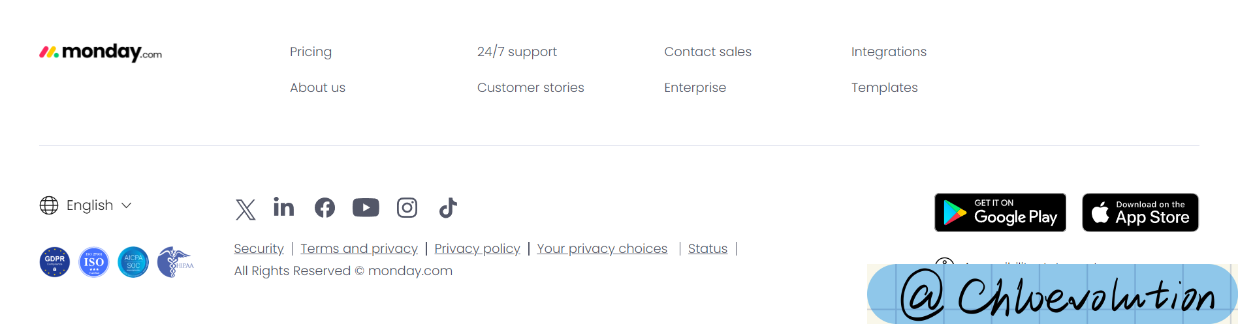Image resolution: width=1238 pixels, height=324 pixels.
Task: Open Your privacy choices link
Action: pos(602,248)
